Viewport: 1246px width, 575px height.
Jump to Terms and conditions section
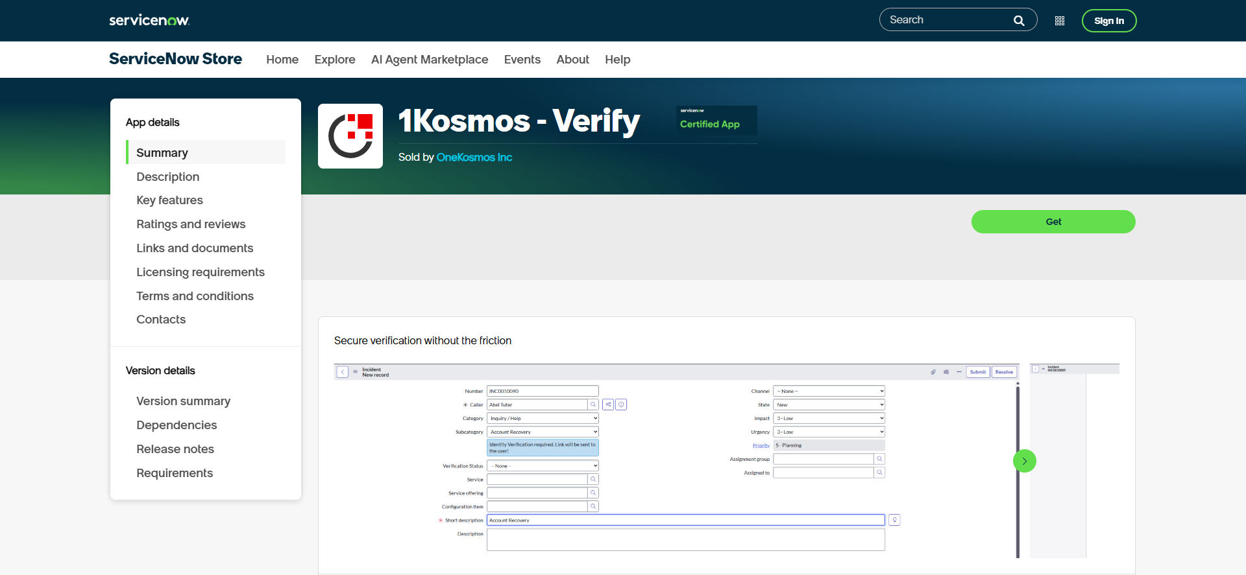[x=195, y=296]
